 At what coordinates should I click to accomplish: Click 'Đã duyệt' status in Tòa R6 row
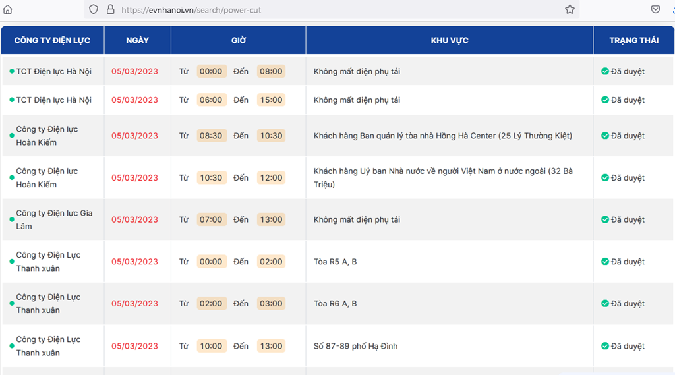pos(628,304)
